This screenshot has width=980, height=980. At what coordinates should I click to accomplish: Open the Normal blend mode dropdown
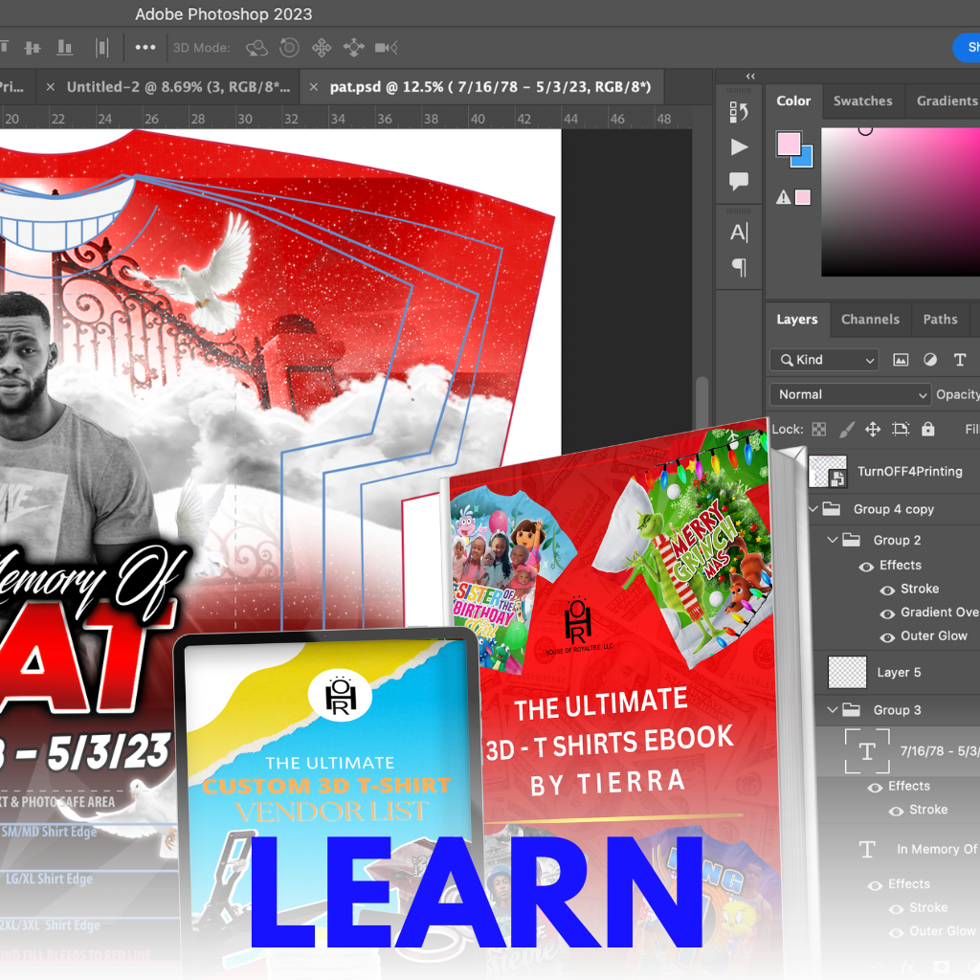point(850,394)
